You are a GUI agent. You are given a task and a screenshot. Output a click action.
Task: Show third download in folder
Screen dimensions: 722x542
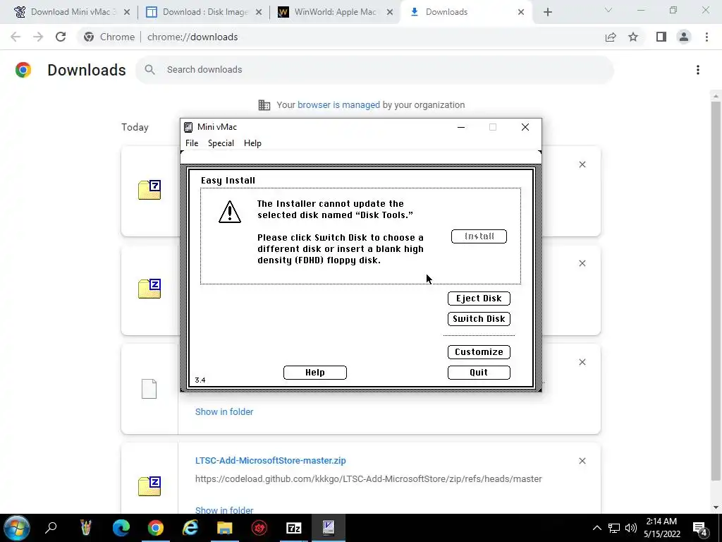[224, 412]
